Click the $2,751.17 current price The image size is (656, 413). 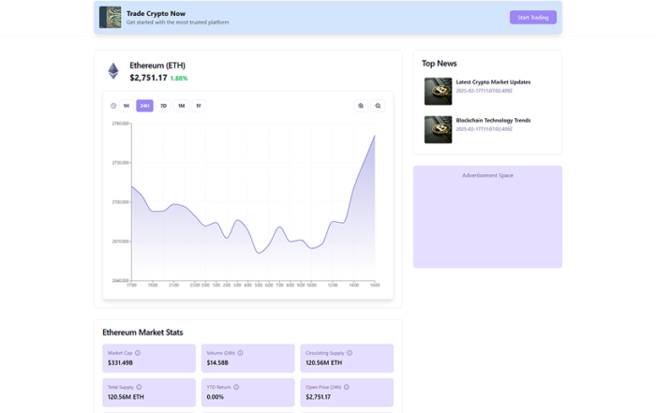click(148, 78)
